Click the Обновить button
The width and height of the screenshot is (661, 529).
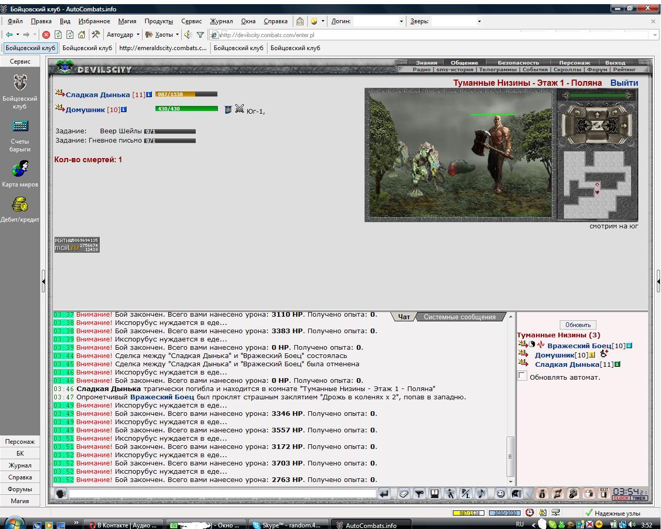coord(578,325)
